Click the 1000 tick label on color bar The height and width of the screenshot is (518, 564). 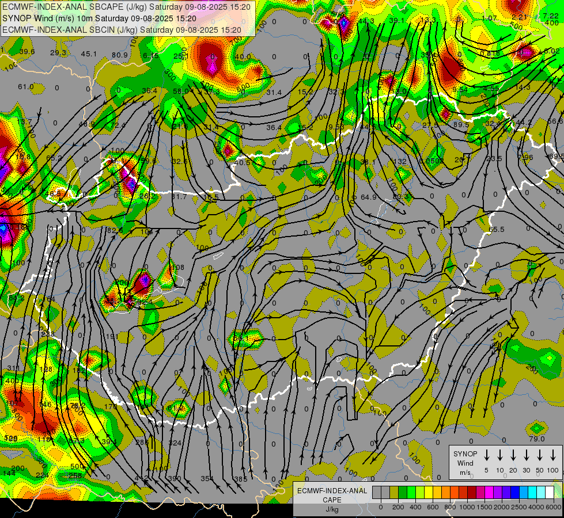click(x=467, y=507)
